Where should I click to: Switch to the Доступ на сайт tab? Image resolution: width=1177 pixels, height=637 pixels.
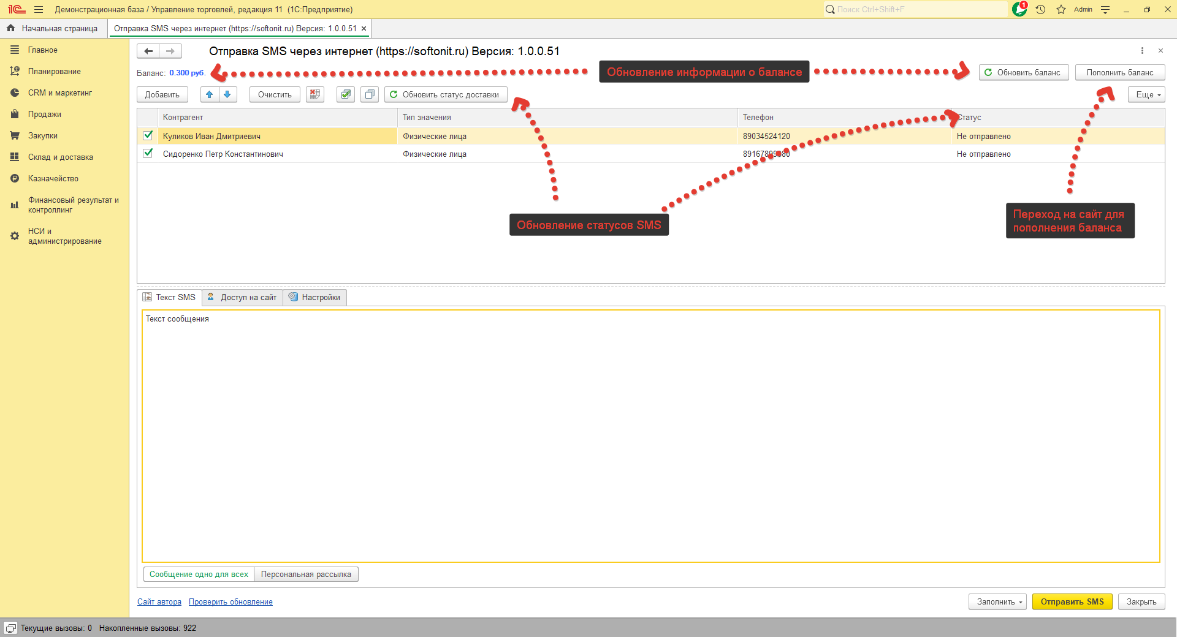pos(243,297)
